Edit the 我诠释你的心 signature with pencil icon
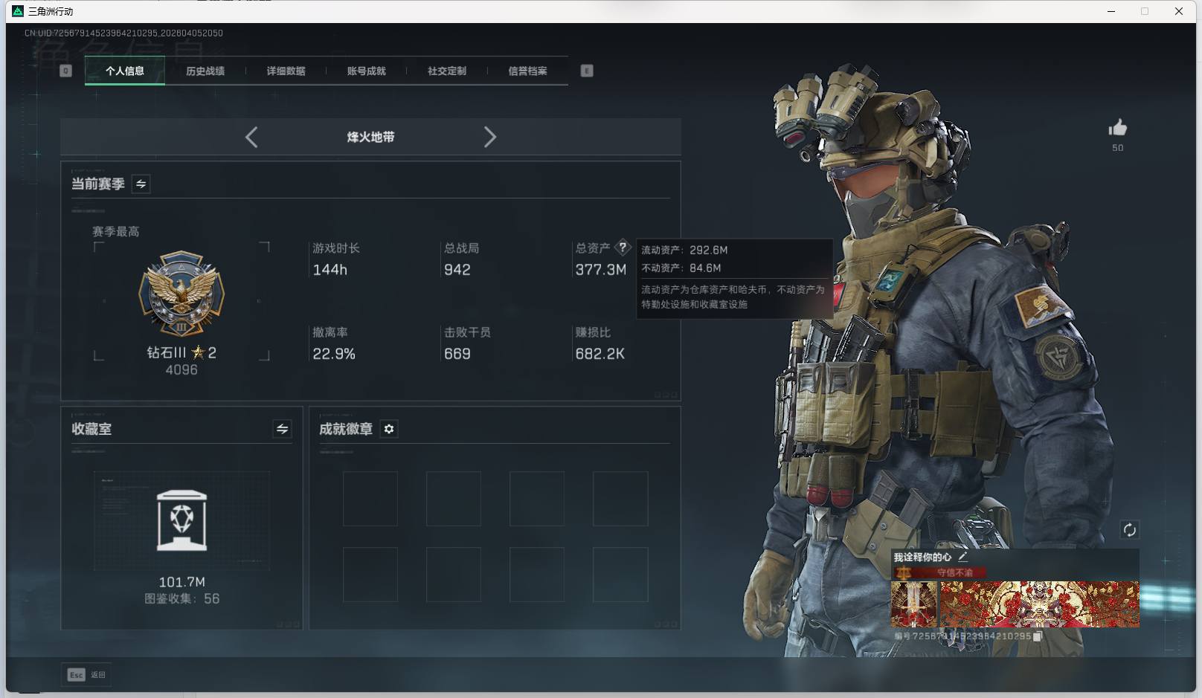The image size is (1202, 698). pos(963,556)
